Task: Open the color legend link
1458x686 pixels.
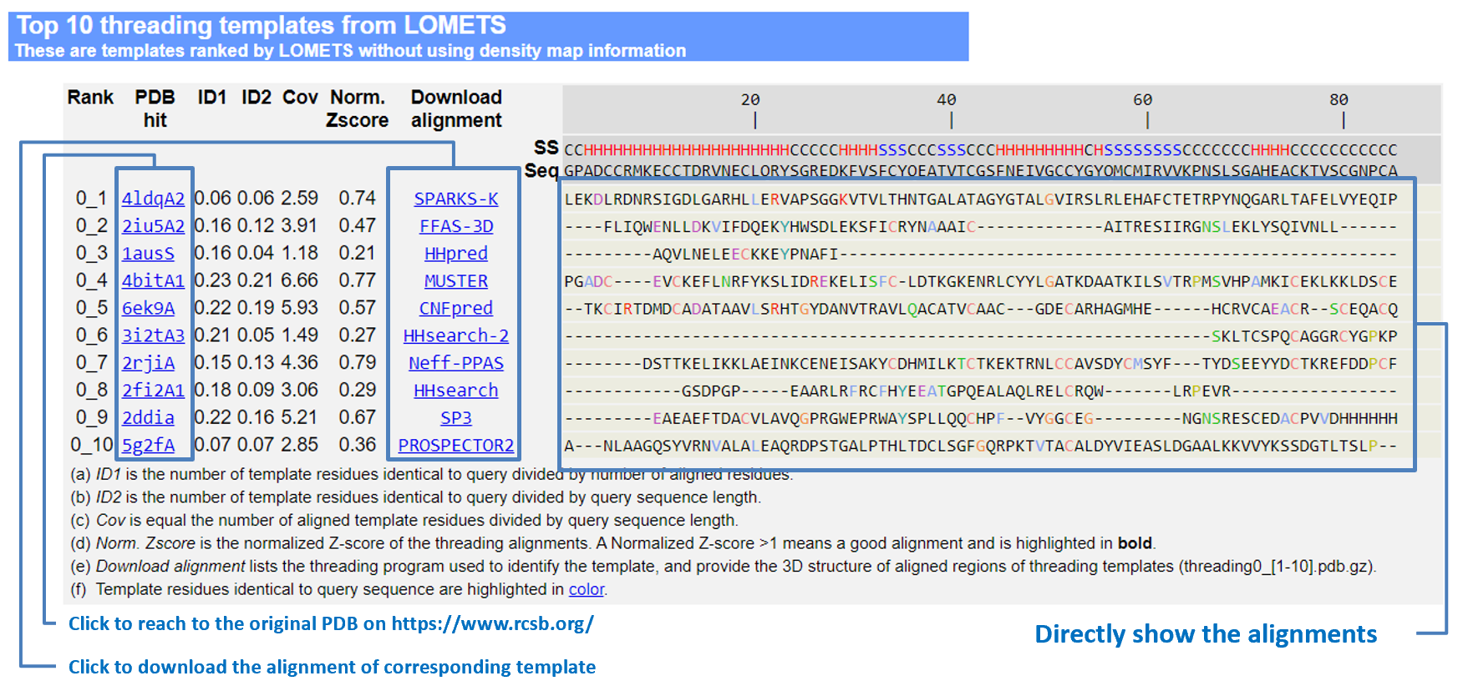Action: coord(586,589)
